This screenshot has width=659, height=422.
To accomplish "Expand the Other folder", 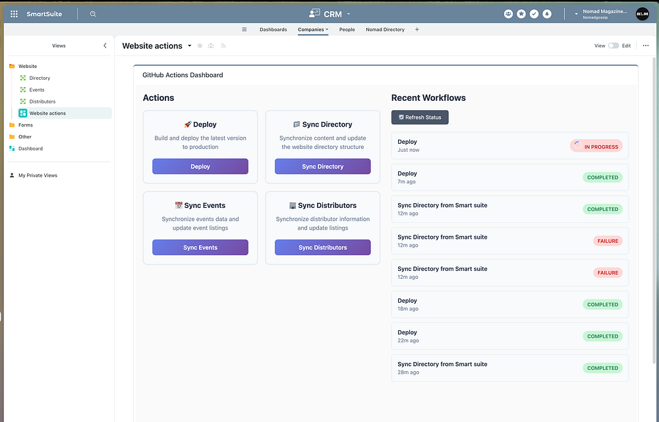I will tap(25, 136).
